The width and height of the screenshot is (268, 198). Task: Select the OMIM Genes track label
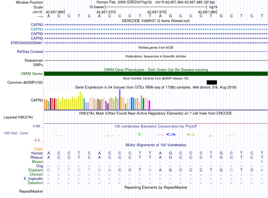click(x=32, y=74)
